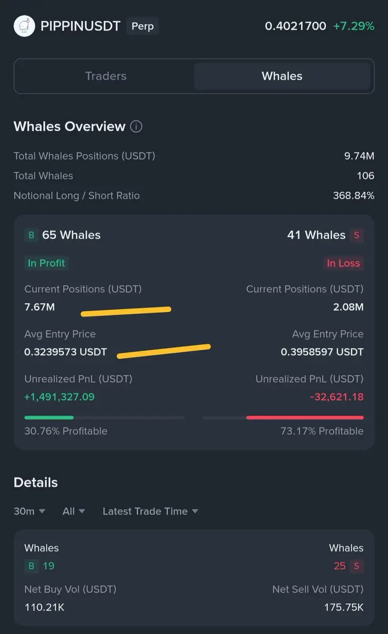Click the green B badge beside 19
The width and height of the screenshot is (388, 634).
pyautogui.click(x=31, y=566)
